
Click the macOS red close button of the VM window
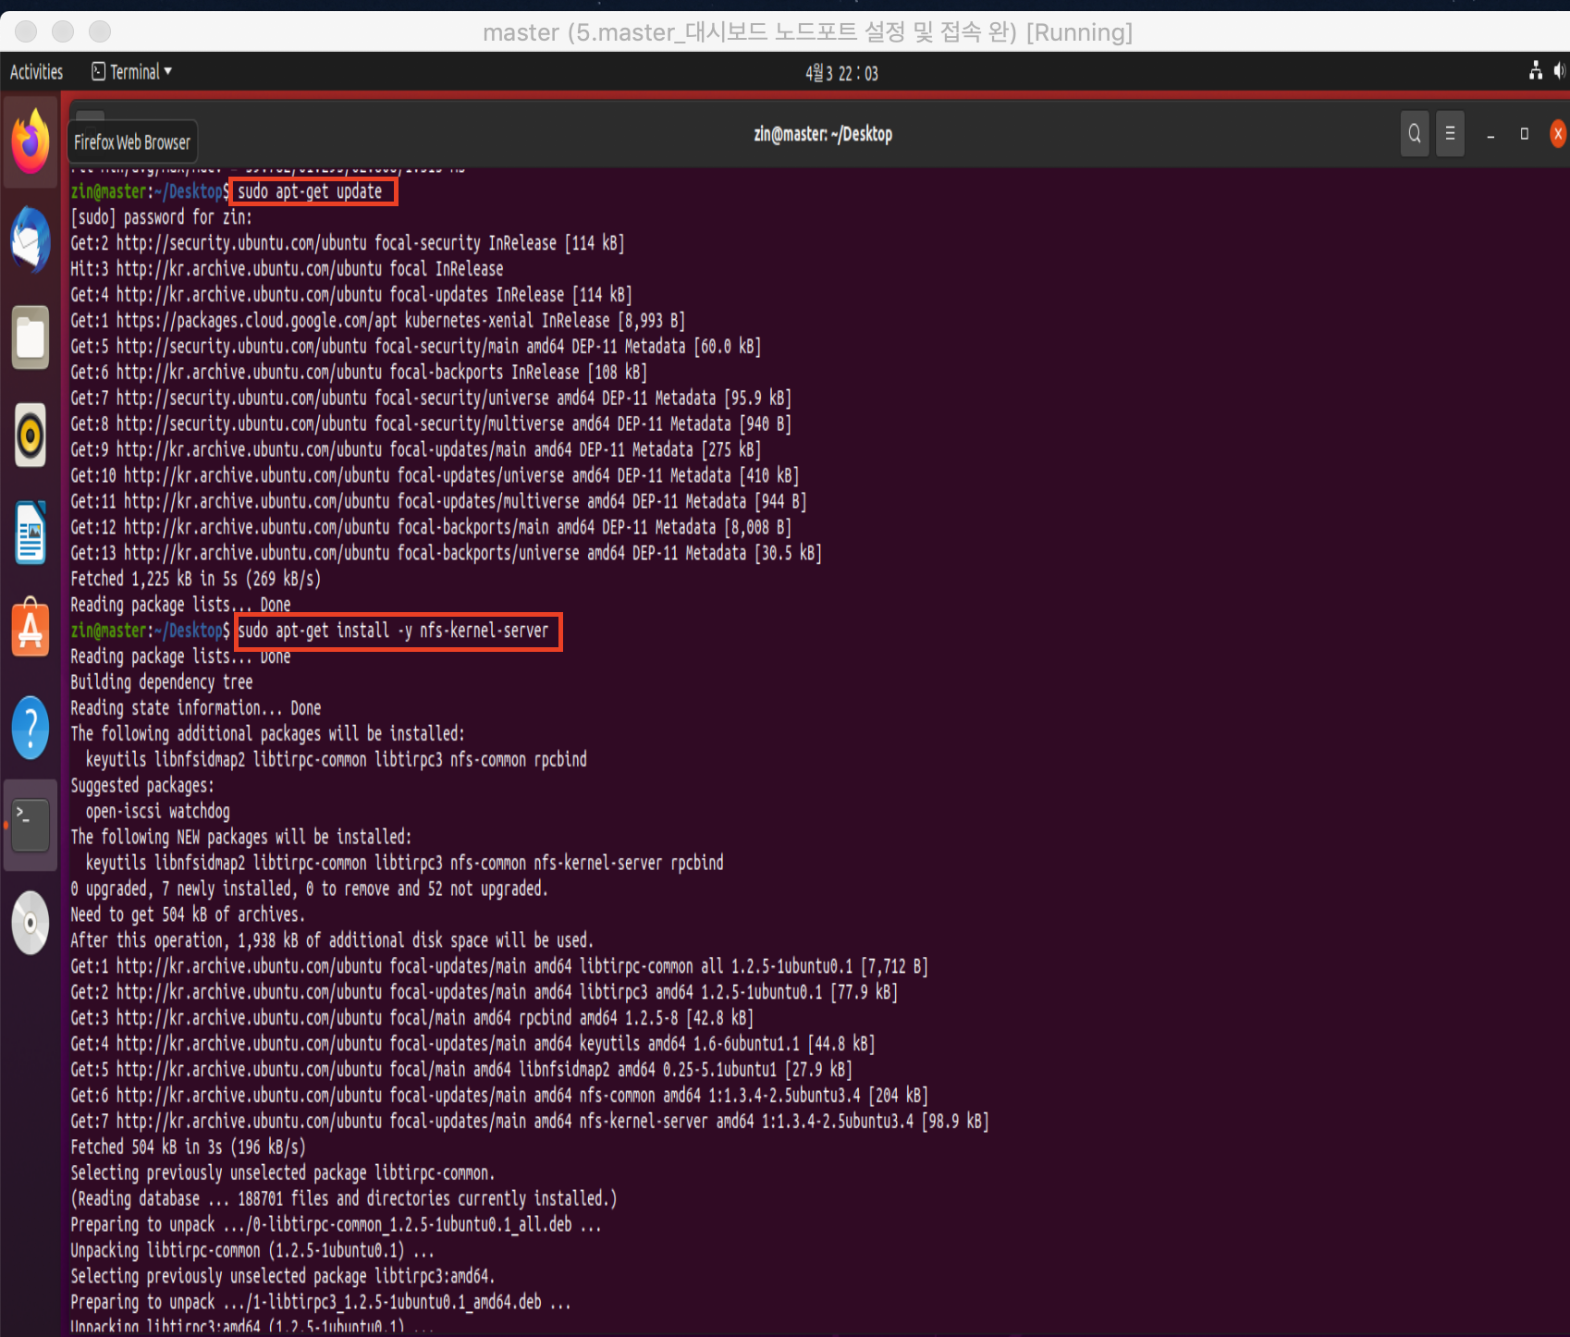(26, 31)
